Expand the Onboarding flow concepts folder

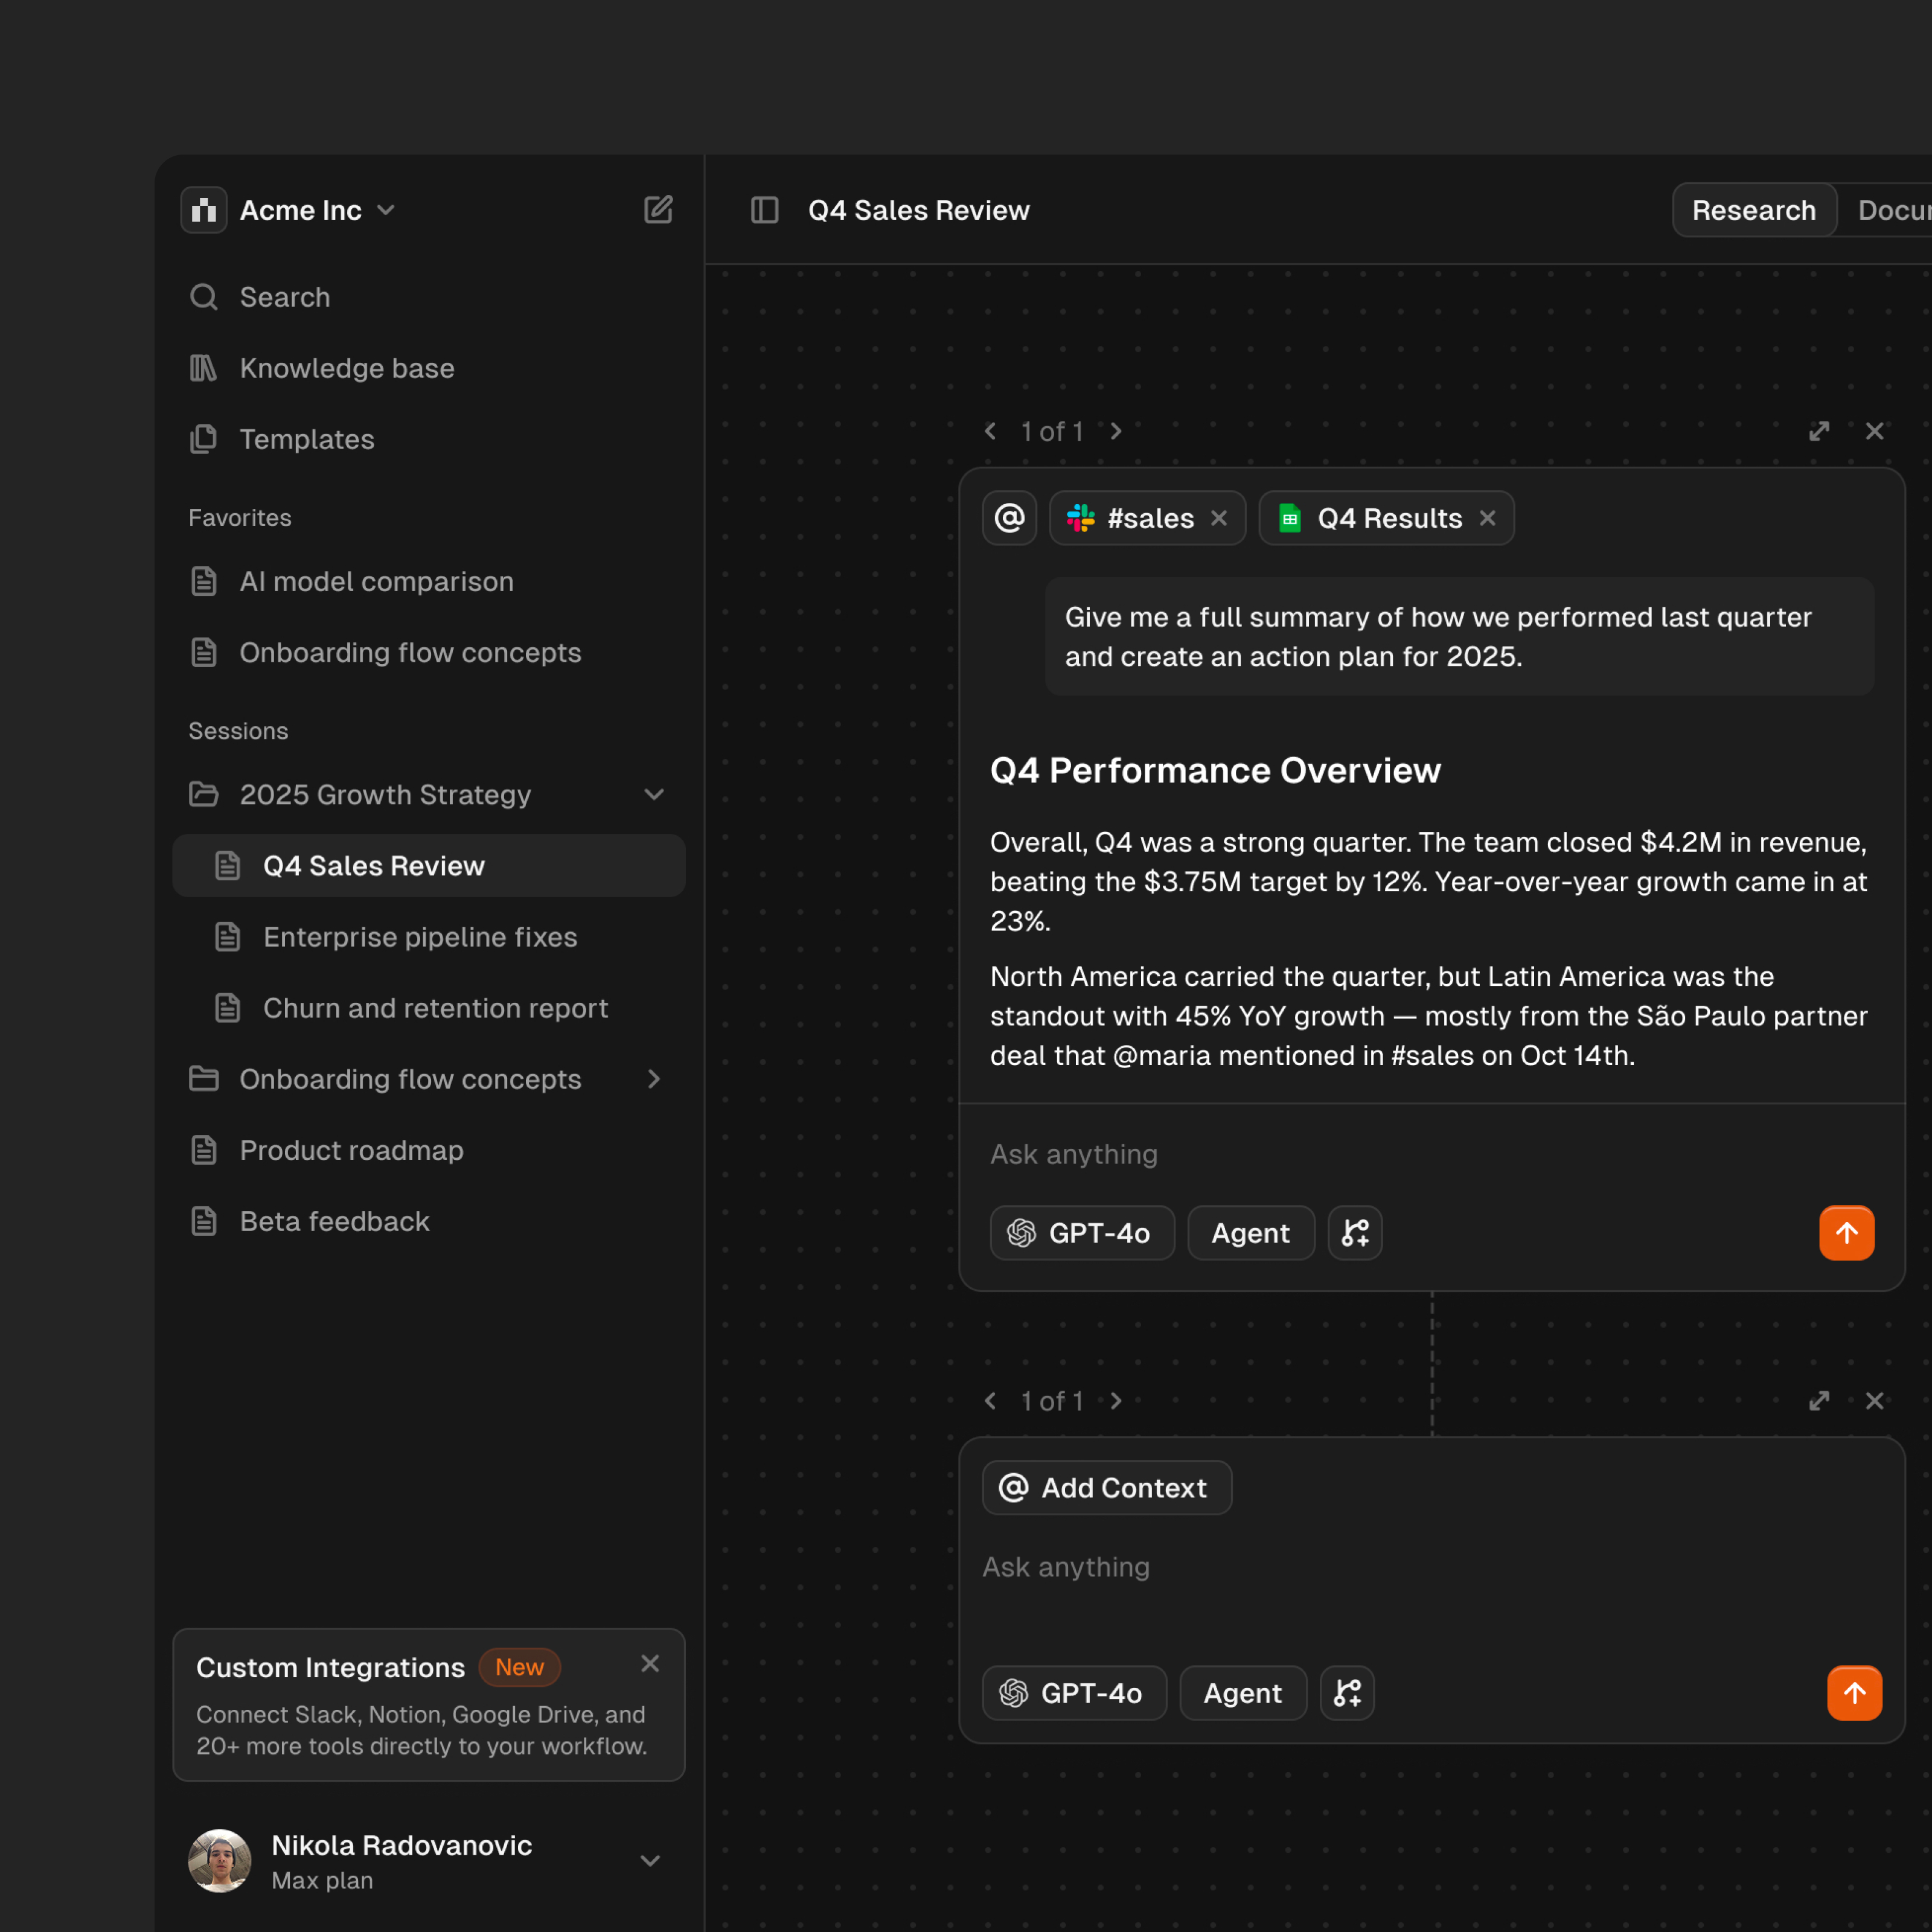(654, 1079)
